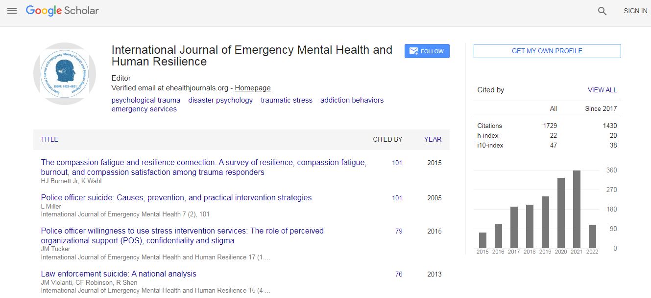Open the addiction behaviors topic tag
Image resolution: width=651 pixels, height=298 pixels.
[x=352, y=100]
